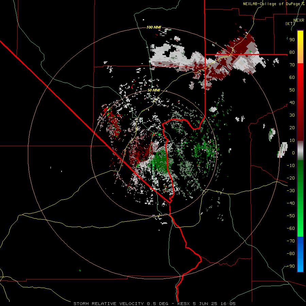Click the 100 NMI range ring label

pos(154,27)
